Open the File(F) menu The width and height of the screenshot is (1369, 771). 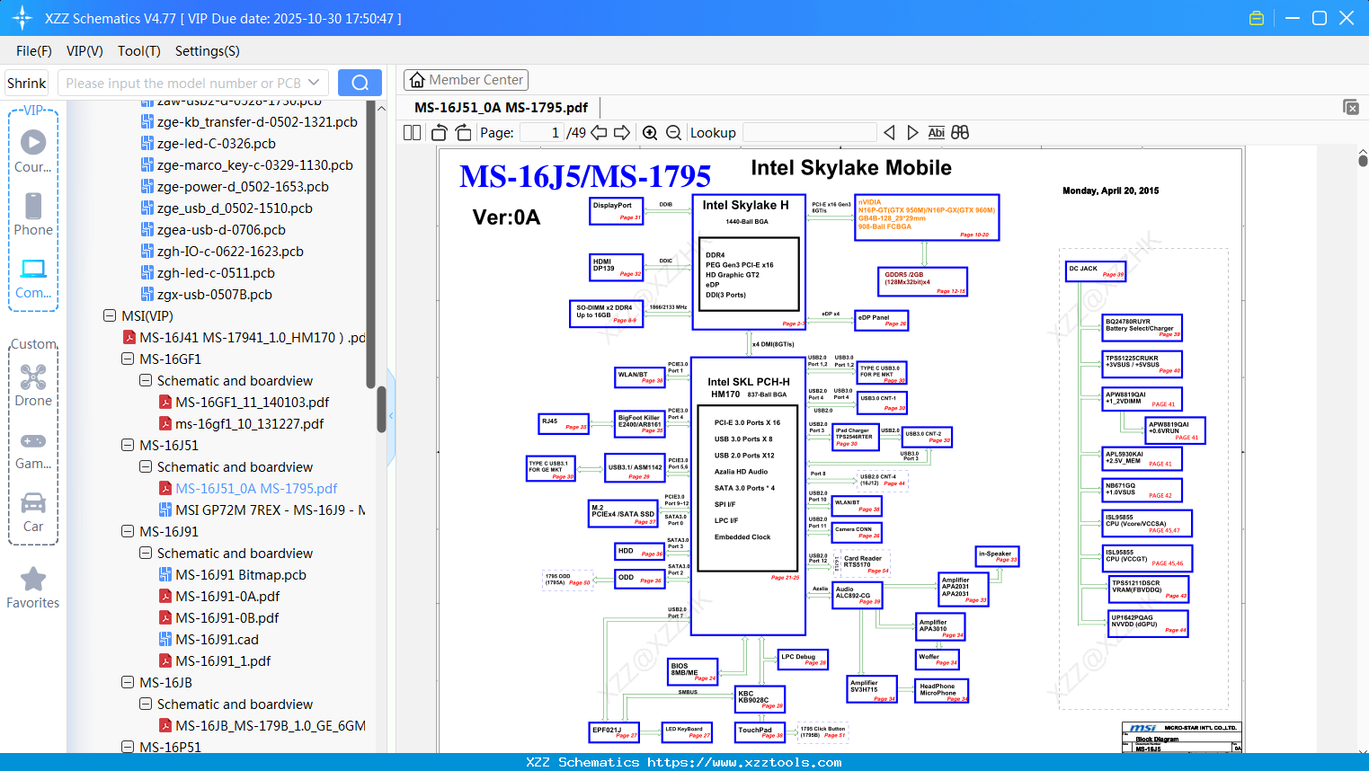point(34,51)
